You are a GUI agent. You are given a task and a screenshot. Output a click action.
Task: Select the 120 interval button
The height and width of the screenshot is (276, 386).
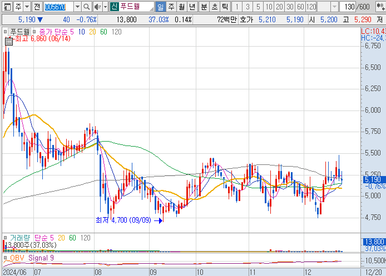311,7
